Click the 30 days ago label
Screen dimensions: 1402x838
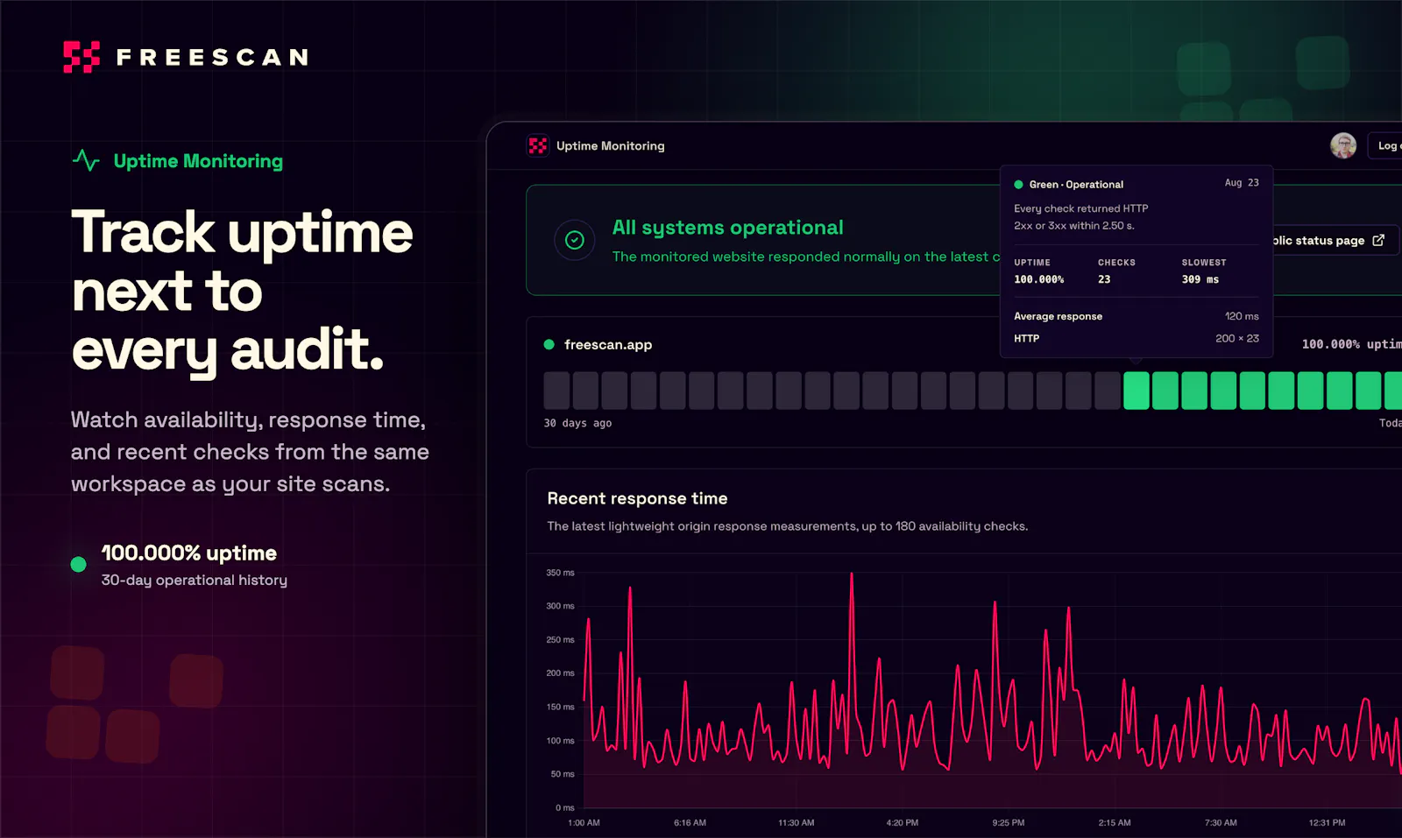tap(578, 423)
